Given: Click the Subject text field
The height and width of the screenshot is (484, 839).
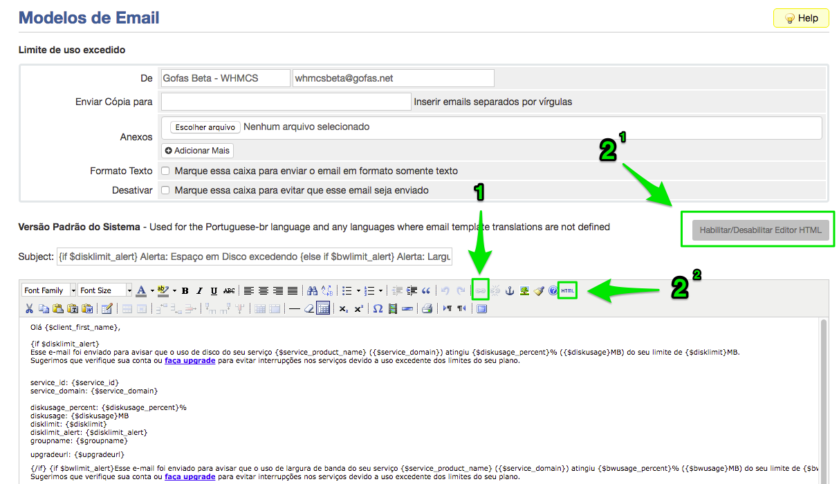Looking at the screenshot, I should 253,257.
